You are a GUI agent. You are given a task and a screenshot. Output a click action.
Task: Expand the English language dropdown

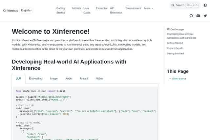(x=26, y=10)
